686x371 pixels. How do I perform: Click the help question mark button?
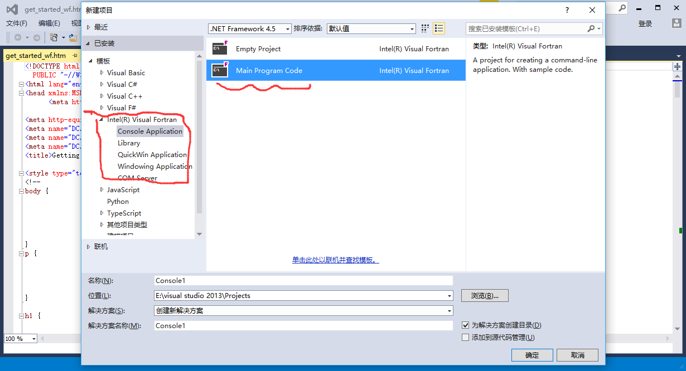(x=567, y=10)
